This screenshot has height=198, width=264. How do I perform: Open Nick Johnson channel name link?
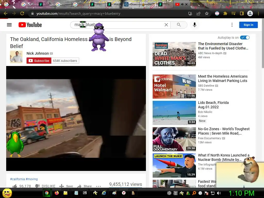(38, 53)
